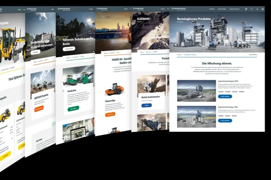Open Produkte menu on Vögele page header
271x180 pixels.
91,9
